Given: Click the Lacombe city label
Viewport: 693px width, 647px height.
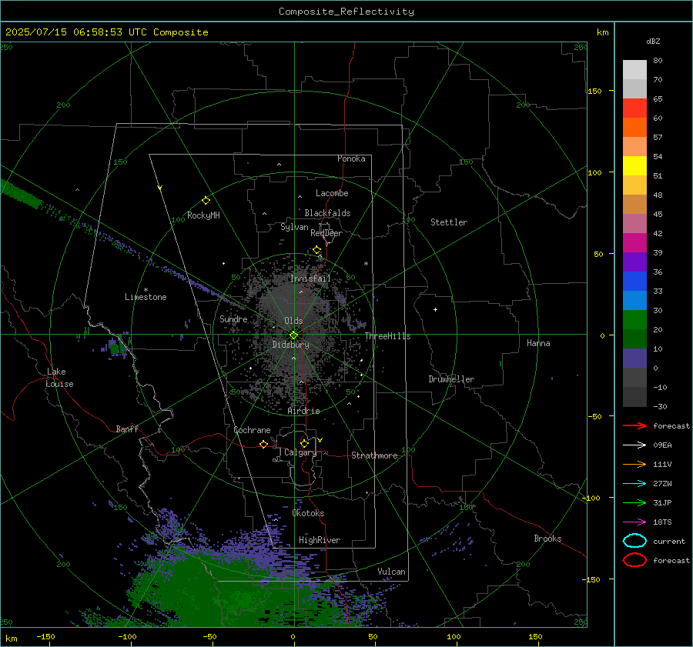Looking at the screenshot, I should tap(332, 193).
